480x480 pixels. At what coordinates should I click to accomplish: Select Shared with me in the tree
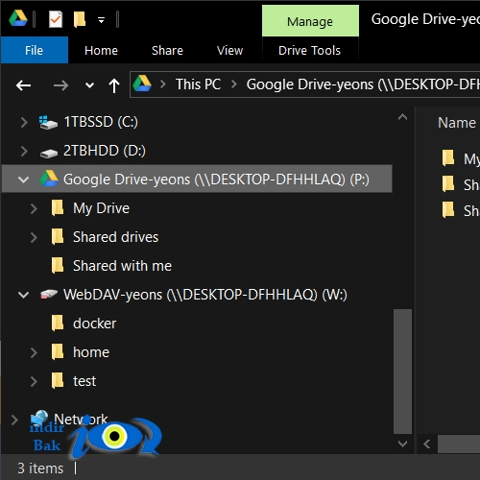pyautogui.click(x=122, y=266)
